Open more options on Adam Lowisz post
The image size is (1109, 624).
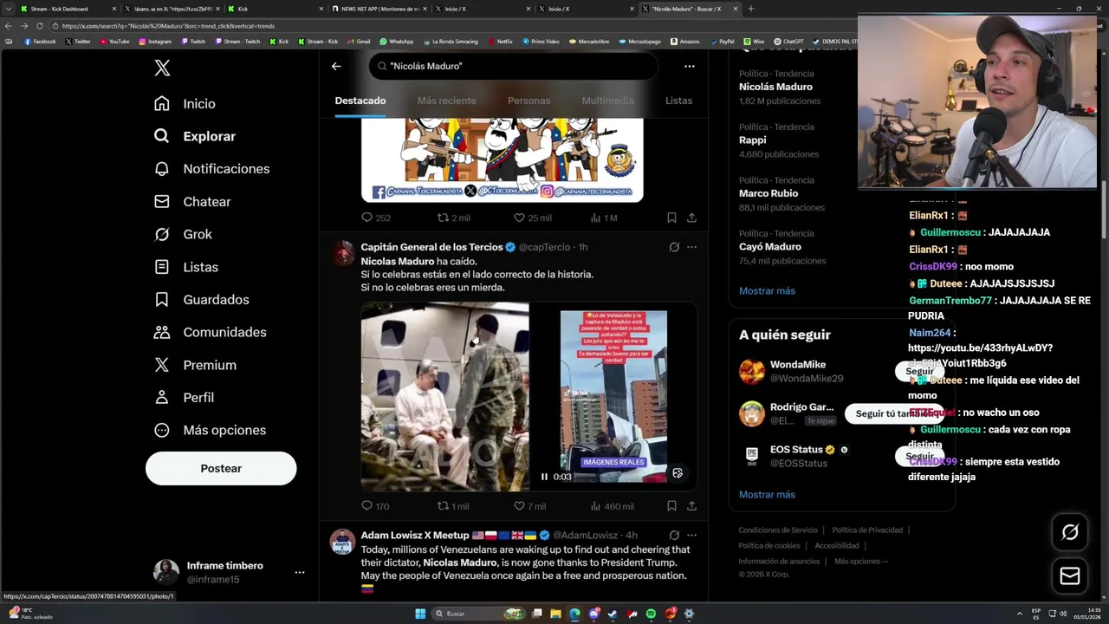[691, 536]
